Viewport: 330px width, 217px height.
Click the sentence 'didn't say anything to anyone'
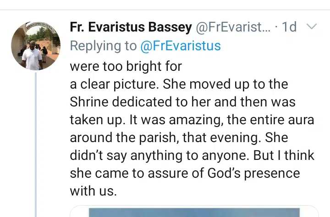(x=159, y=155)
